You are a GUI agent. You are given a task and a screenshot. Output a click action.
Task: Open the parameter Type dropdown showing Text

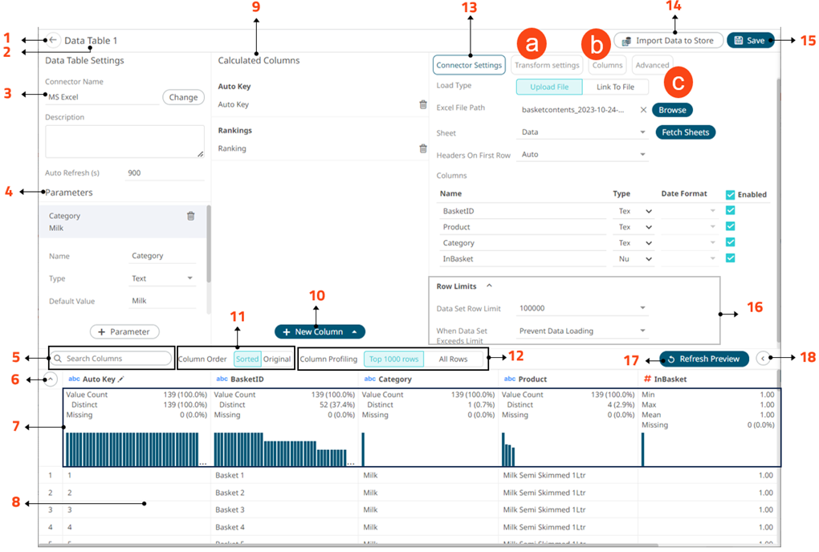162,278
